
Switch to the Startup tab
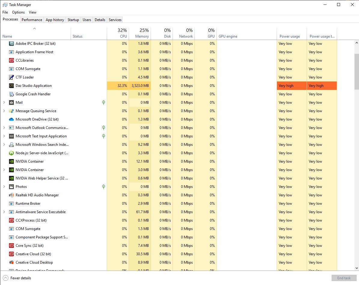click(73, 20)
